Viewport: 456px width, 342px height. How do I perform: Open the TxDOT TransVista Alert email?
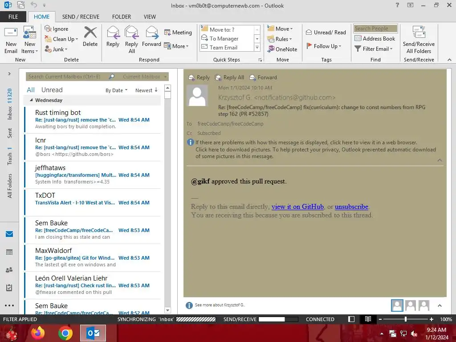point(93,202)
